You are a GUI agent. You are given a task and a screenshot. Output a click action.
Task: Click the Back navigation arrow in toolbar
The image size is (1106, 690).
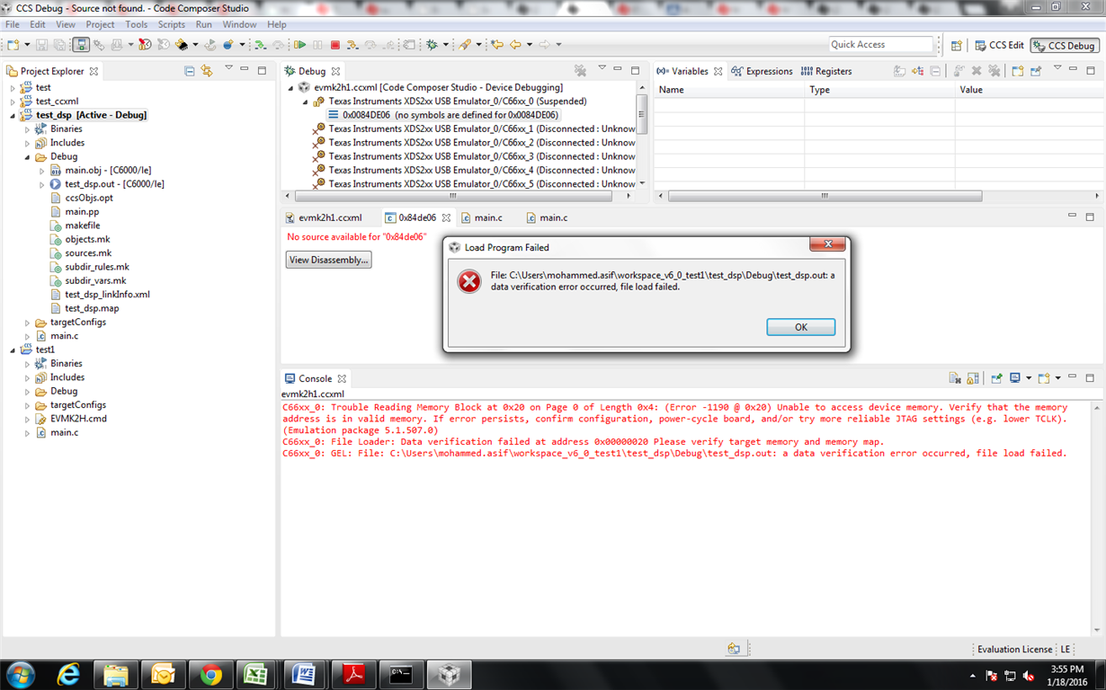(514, 44)
